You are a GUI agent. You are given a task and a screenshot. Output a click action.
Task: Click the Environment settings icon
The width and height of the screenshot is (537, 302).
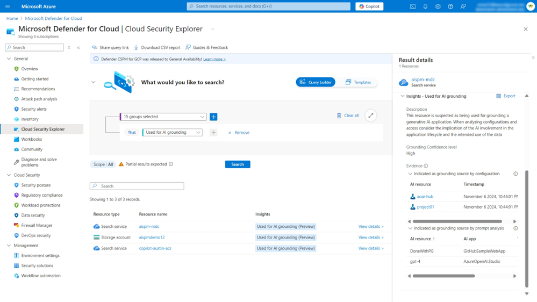click(16, 256)
